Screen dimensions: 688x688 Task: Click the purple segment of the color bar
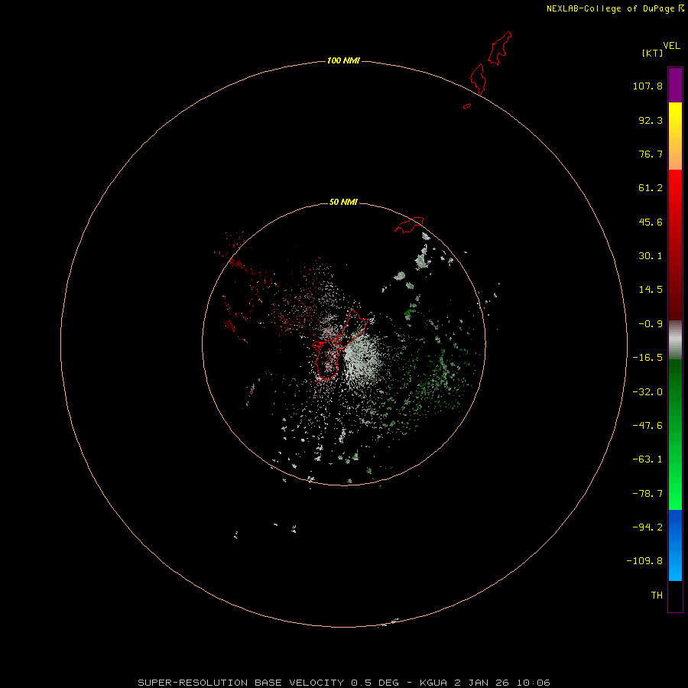pyautogui.click(x=675, y=85)
